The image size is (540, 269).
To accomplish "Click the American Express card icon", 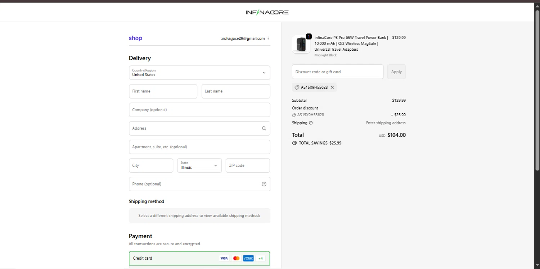I will tap(248, 258).
